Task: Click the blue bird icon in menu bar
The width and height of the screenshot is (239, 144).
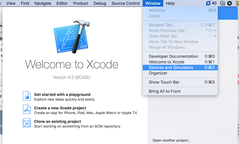Action: click(x=208, y=3)
